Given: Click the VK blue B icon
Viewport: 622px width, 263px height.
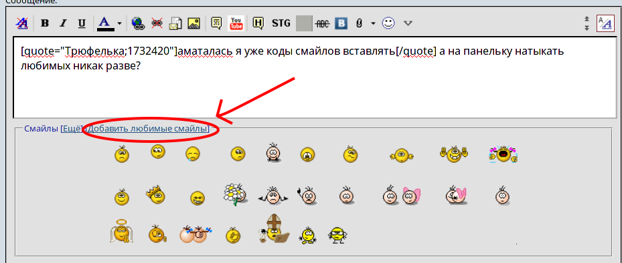Looking at the screenshot, I should [341, 23].
